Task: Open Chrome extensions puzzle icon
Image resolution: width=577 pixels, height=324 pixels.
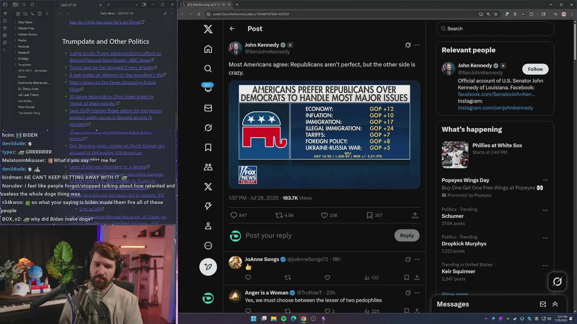Action: pos(531,14)
